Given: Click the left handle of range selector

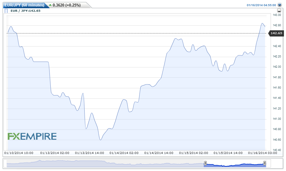Looking at the screenshot, I should (x=205, y=163).
